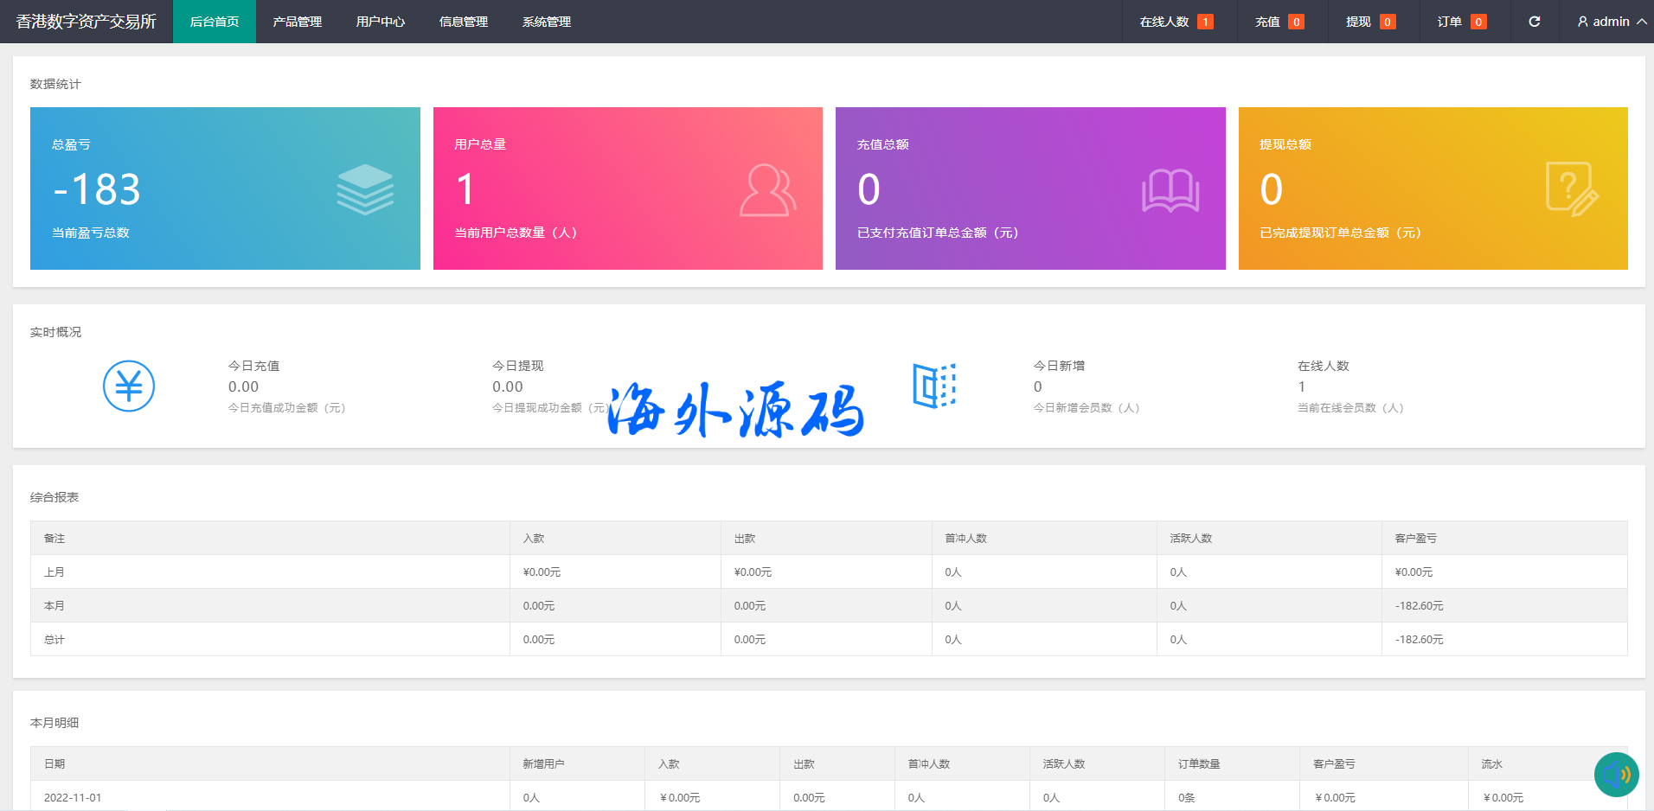Open the 产品管理 menu
The image size is (1654, 811).
pos(297,22)
